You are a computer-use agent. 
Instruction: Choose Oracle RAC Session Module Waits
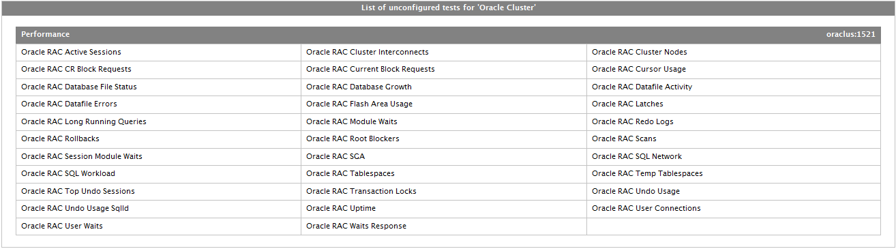(x=82, y=156)
